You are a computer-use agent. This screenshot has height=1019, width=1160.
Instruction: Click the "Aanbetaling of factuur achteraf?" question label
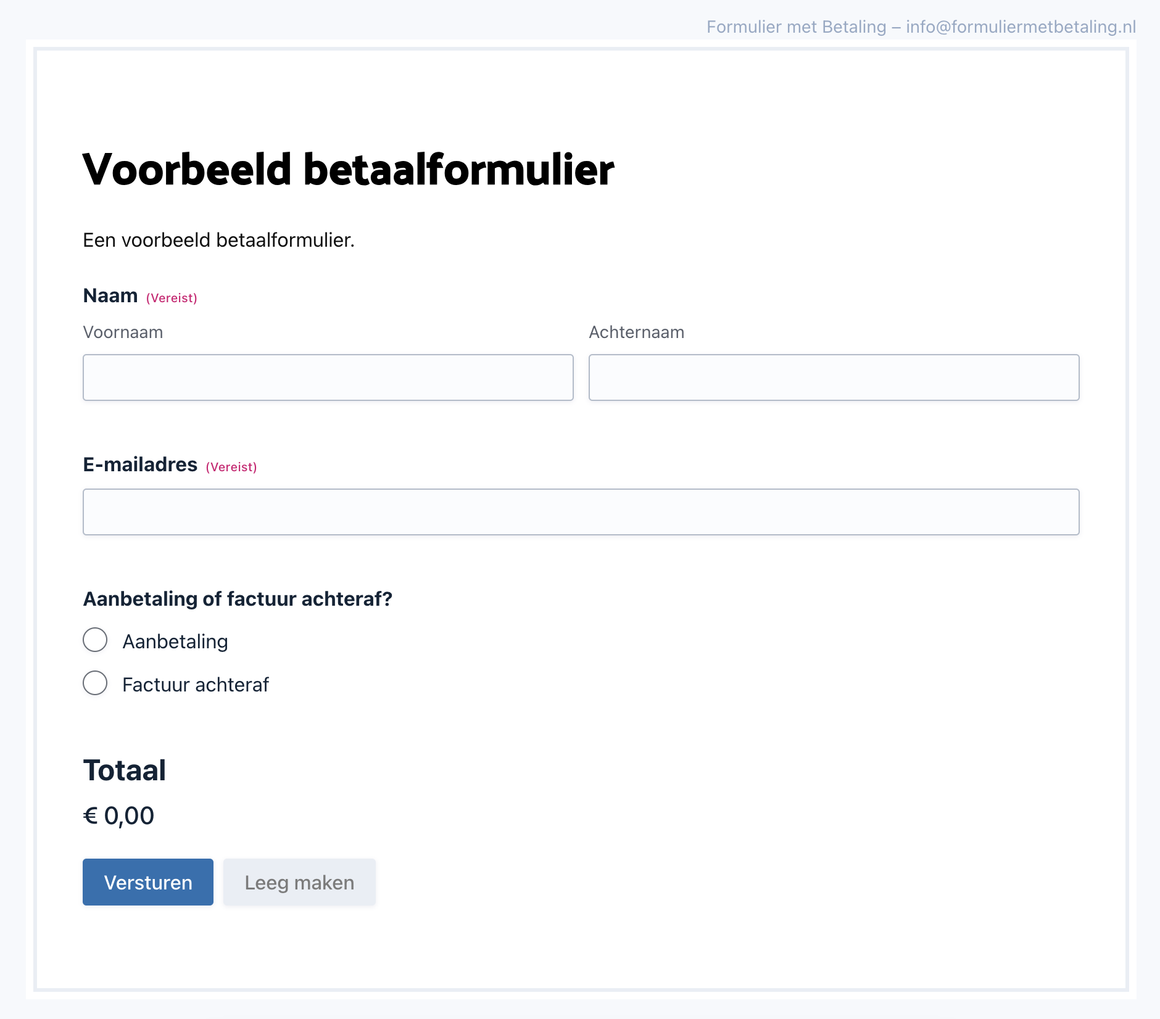238,599
